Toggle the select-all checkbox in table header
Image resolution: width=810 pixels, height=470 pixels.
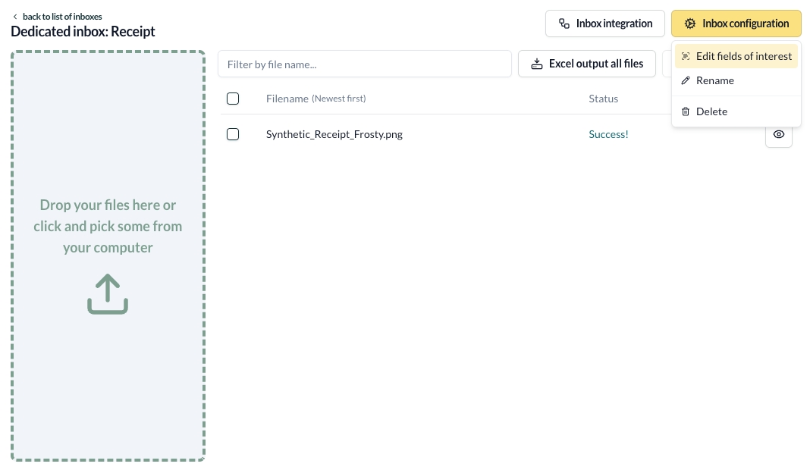(x=233, y=99)
